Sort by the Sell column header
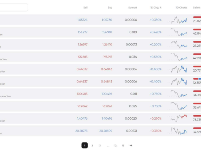This screenshot has width=201, height=150. (x=85, y=8)
